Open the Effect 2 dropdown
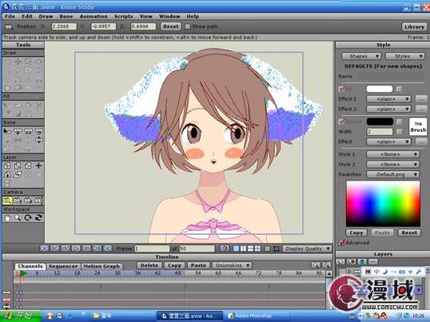The height and width of the screenshot is (322, 430). [388, 109]
